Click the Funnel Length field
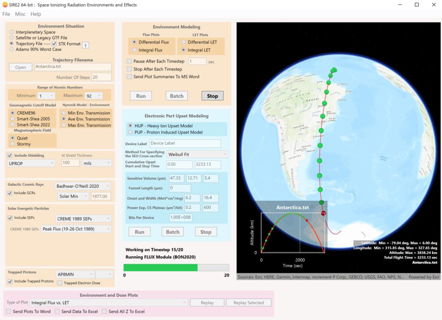The width and height of the screenshot is (442, 320). tap(180, 188)
